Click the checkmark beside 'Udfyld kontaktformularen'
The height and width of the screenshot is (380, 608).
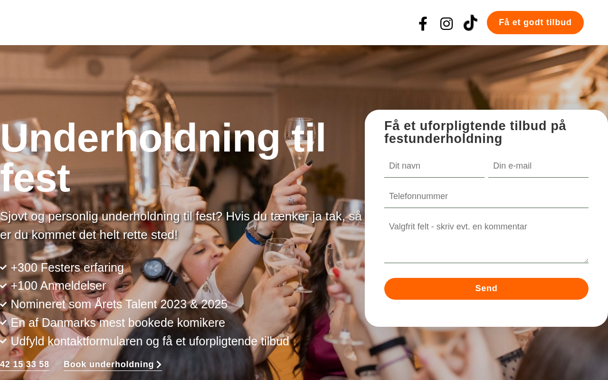[3, 342]
